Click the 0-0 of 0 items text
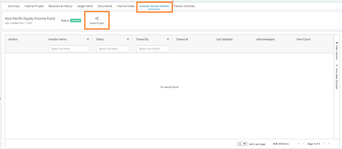The height and width of the screenshot is (149, 342). click(281, 144)
